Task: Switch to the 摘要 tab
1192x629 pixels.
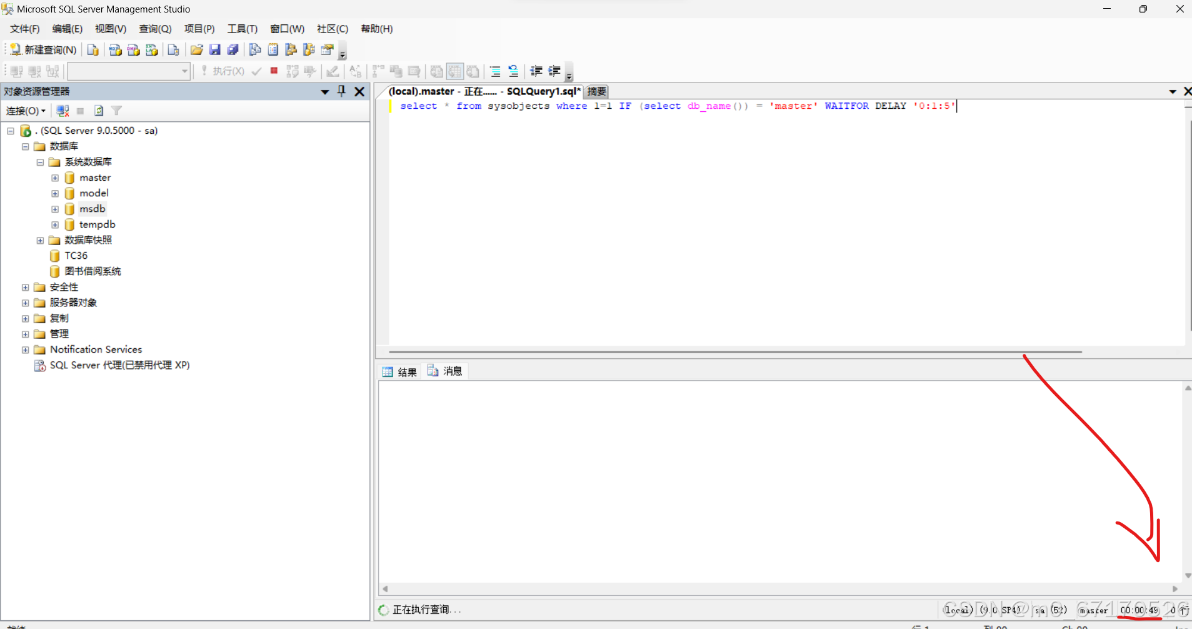Action: point(597,91)
